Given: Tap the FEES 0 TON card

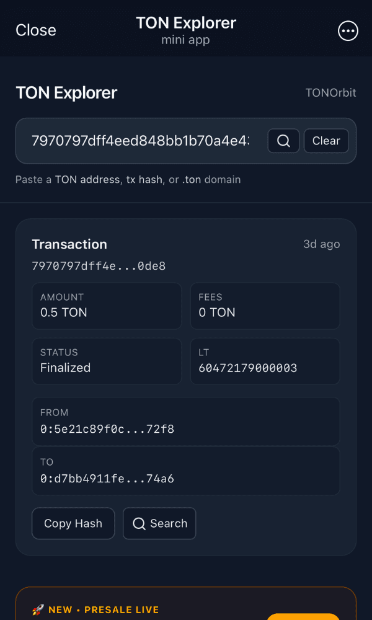Looking at the screenshot, I should pyautogui.click(x=265, y=306).
